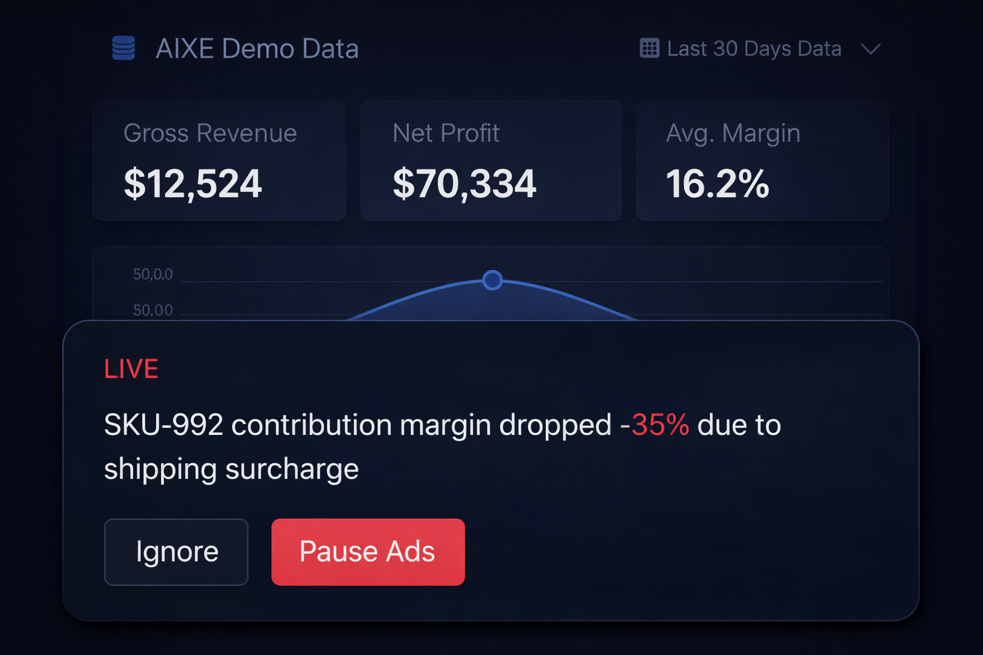Select the Net Profit card label

click(x=445, y=133)
